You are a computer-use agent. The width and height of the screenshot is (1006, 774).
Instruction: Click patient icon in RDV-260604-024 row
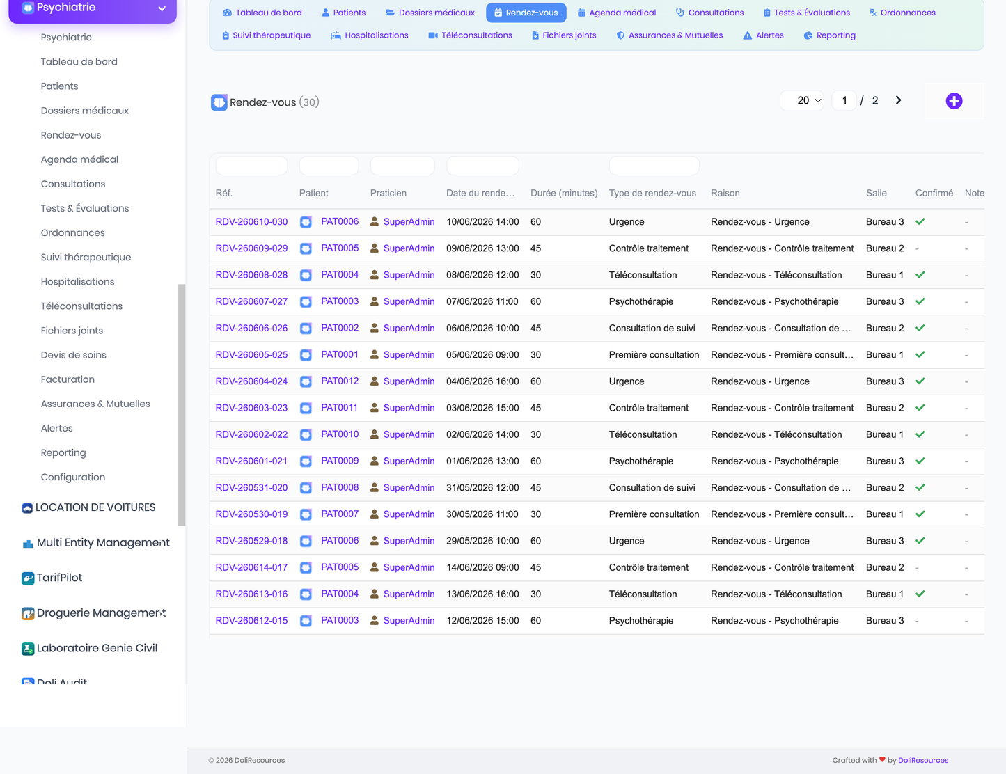click(x=306, y=381)
